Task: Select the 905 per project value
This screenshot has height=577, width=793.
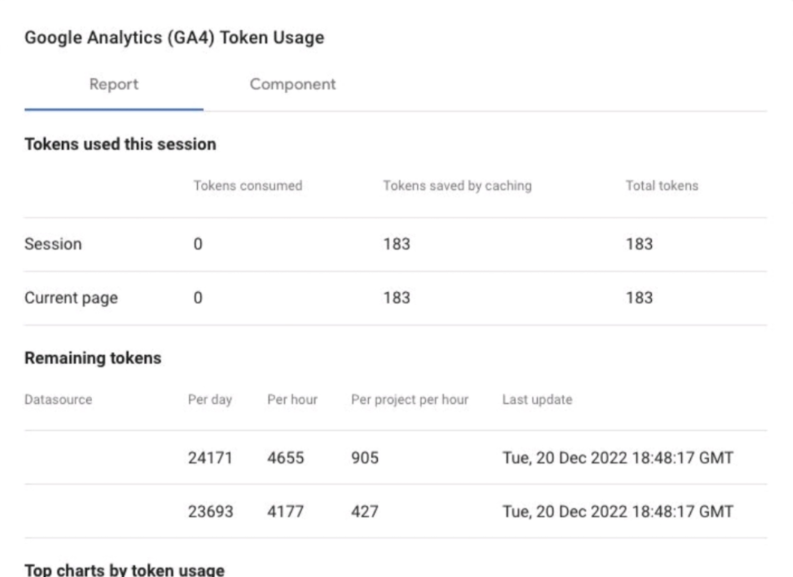Action: (365, 457)
